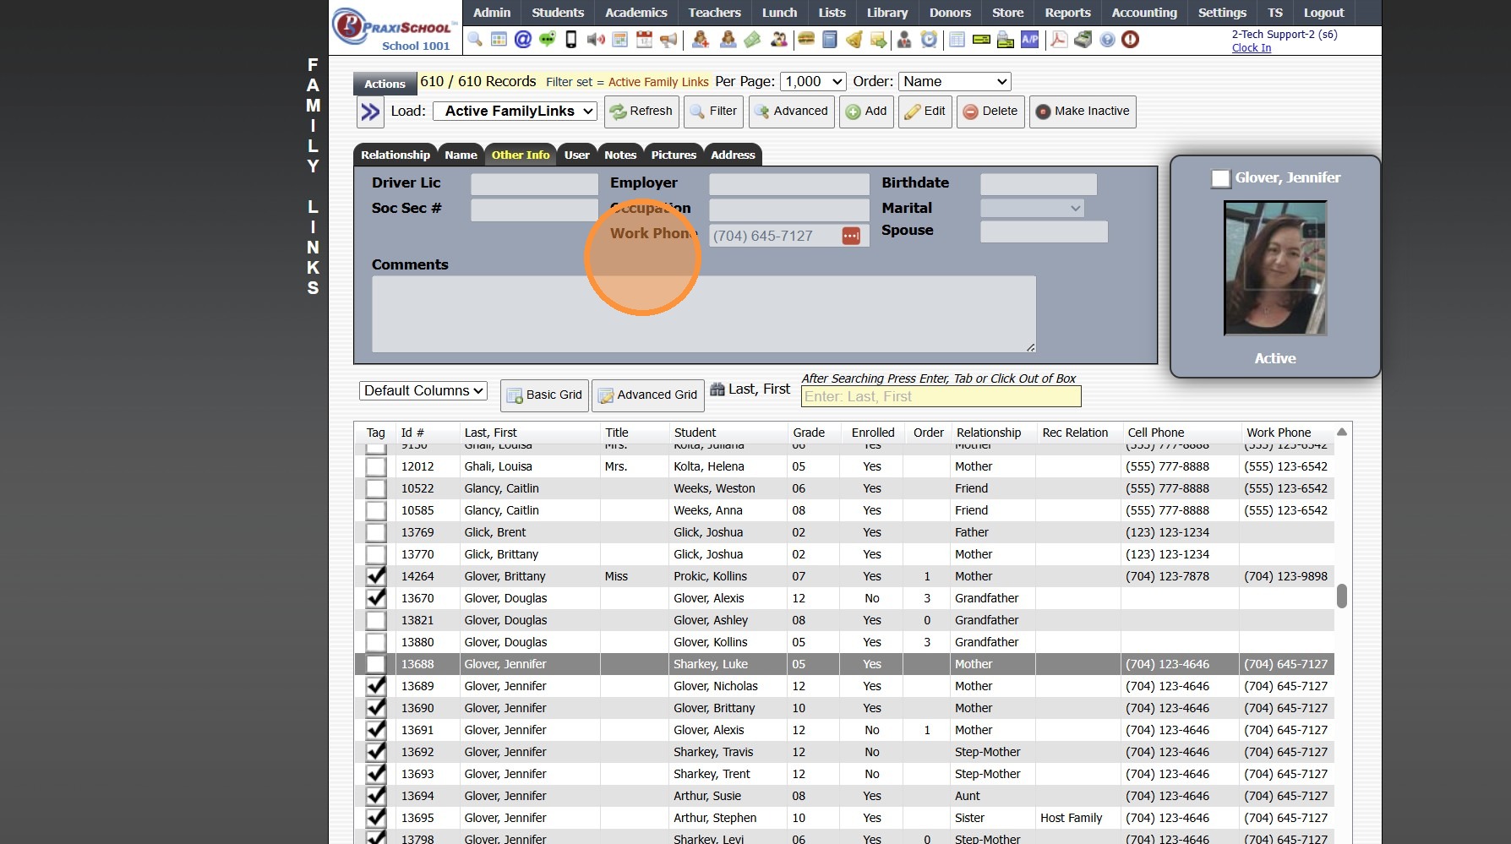Switch to the Address tab
Image resolution: width=1511 pixels, height=844 pixels.
click(732, 155)
